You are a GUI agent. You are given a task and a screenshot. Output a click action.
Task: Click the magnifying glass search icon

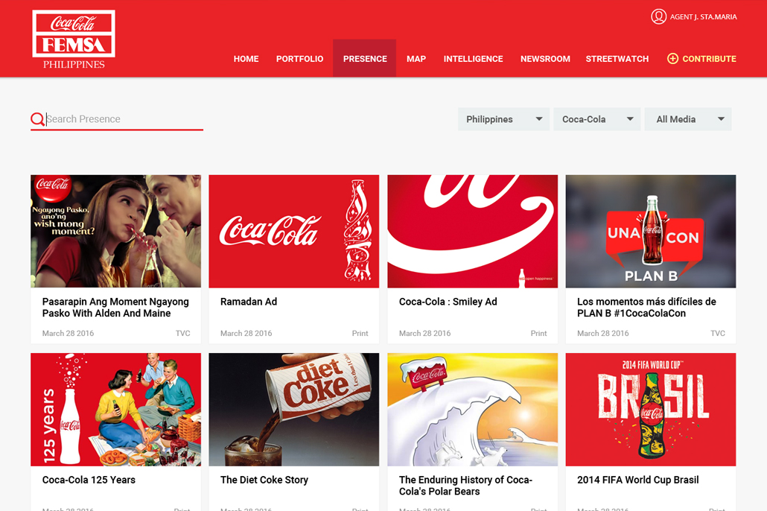coord(37,119)
